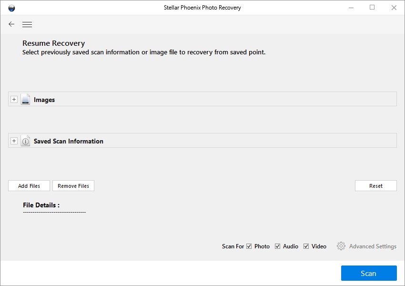This screenshot has width=405, height=286.
Task: Click the info icon beside Saved Scan Information
Action: pos(25,141)
